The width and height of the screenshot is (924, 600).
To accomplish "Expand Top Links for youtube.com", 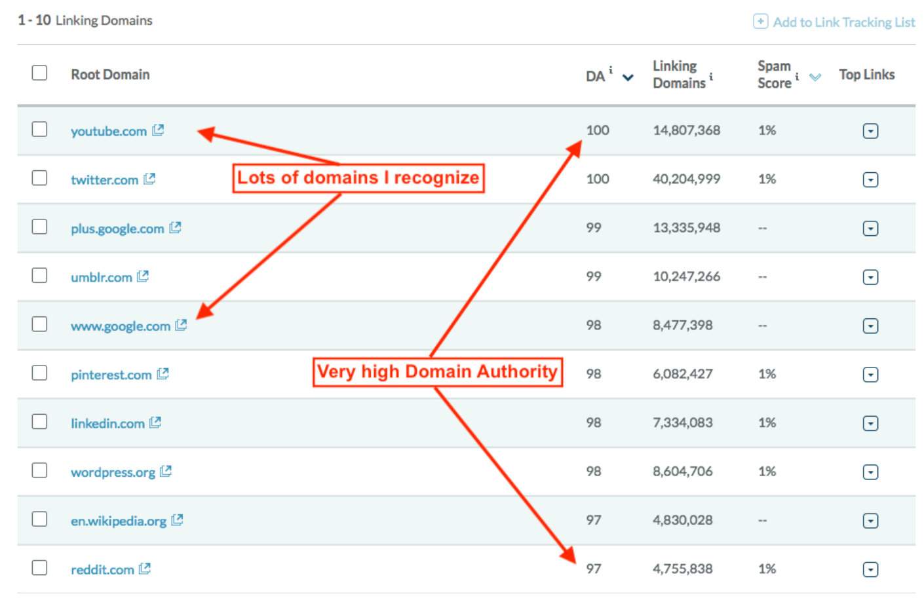I will (870, 131).
